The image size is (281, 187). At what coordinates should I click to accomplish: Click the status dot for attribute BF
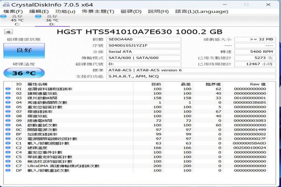(x=8, y=134)
